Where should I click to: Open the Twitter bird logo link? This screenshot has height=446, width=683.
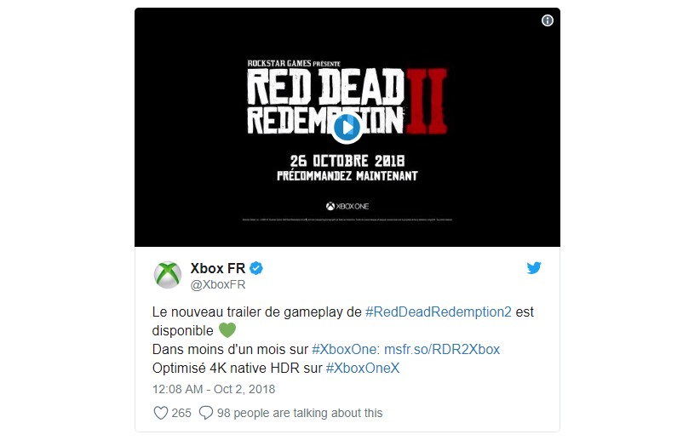tap(534, 268)
